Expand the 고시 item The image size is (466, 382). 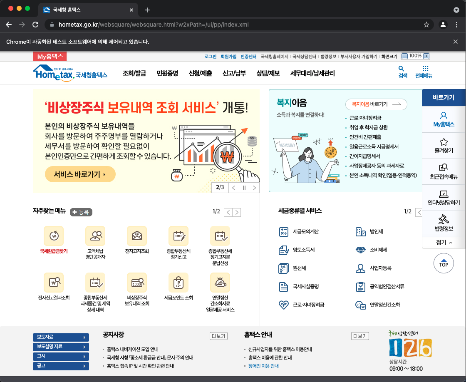[x=61, y=356]
